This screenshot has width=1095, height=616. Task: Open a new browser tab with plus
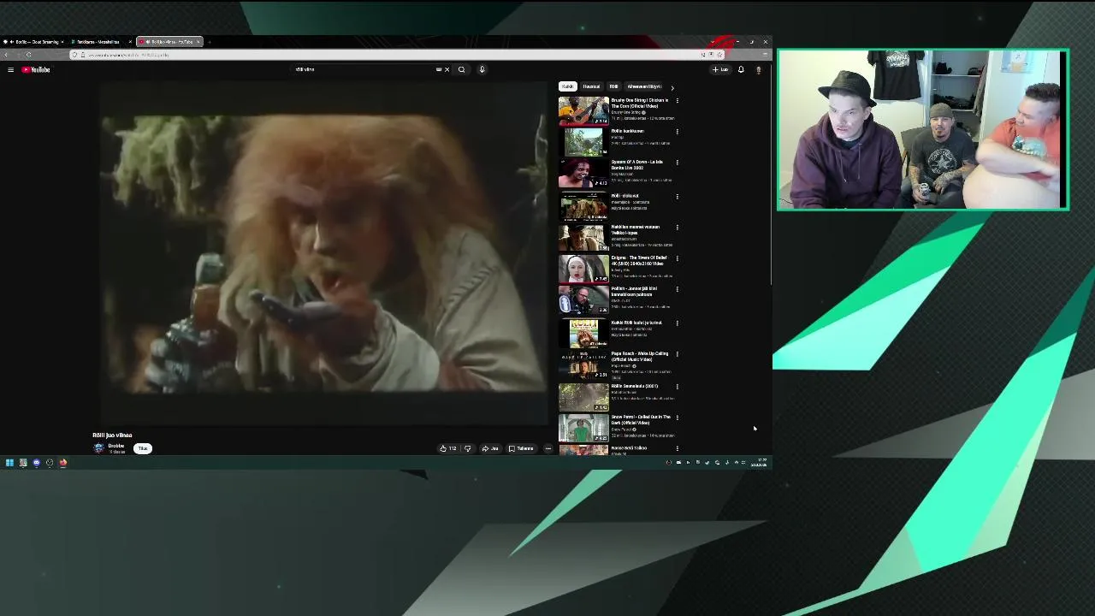click(x=209, y=41)
